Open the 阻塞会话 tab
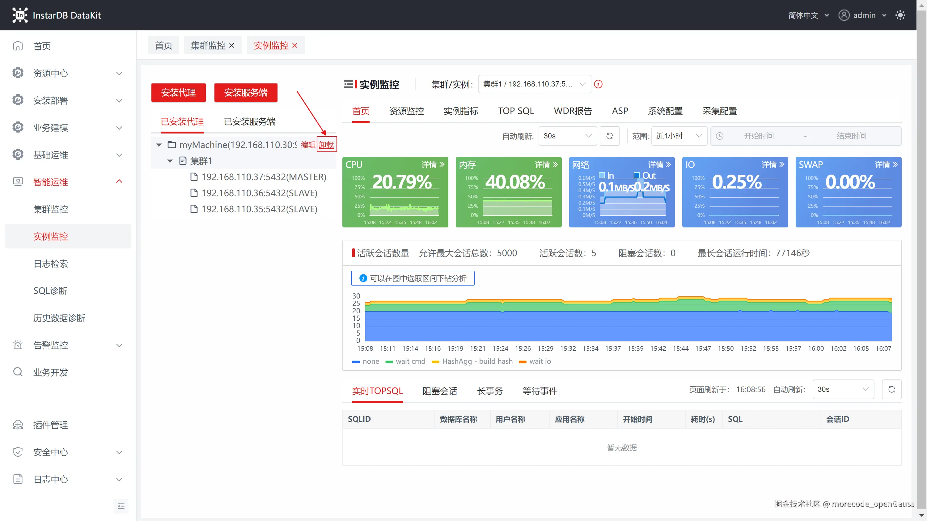This screenshot has width=927, height=521. (x=439, y=391)
